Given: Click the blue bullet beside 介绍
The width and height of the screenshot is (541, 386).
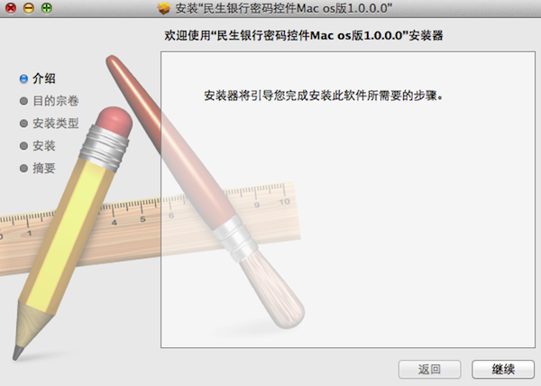Looking at the screenshot, I should click(x=23, y=78).
